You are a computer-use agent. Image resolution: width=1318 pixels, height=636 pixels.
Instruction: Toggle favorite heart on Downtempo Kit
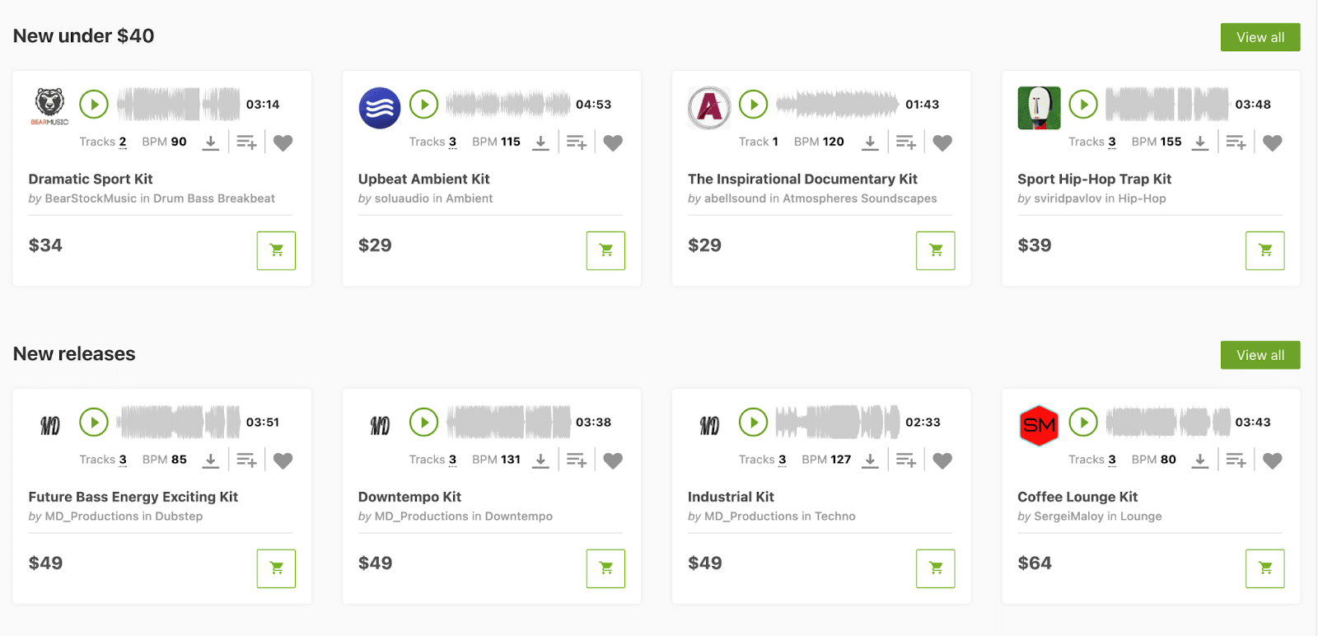(613, 461)
